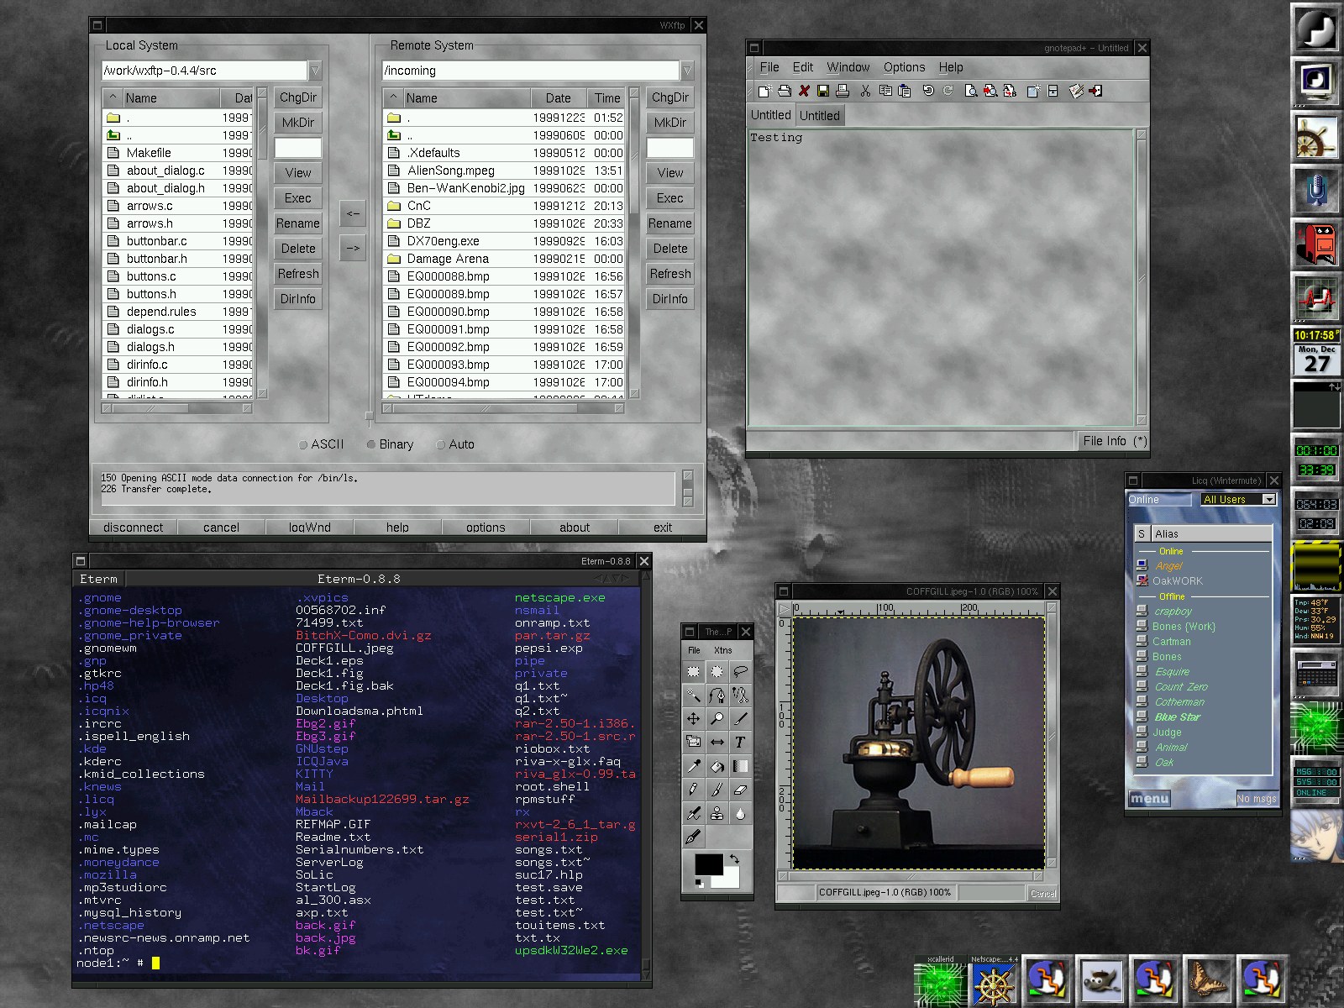This screenshot has height=1008, width=1344.
Task: Open remote path /incoming dropdown arrow
Action: pos(687,71)
